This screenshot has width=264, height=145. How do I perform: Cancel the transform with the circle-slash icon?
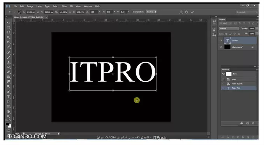point(187,12)
